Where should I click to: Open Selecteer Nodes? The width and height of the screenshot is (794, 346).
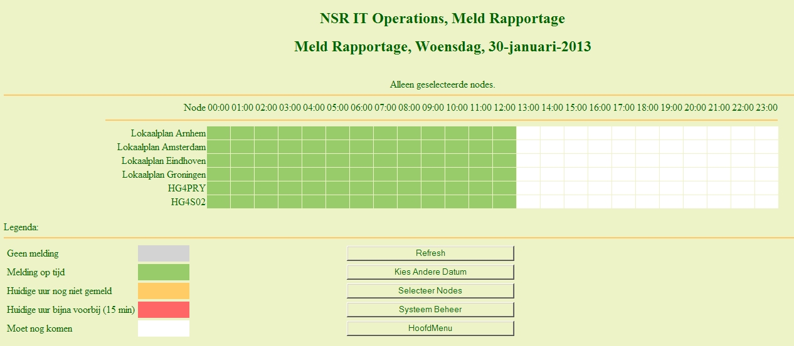430,291
